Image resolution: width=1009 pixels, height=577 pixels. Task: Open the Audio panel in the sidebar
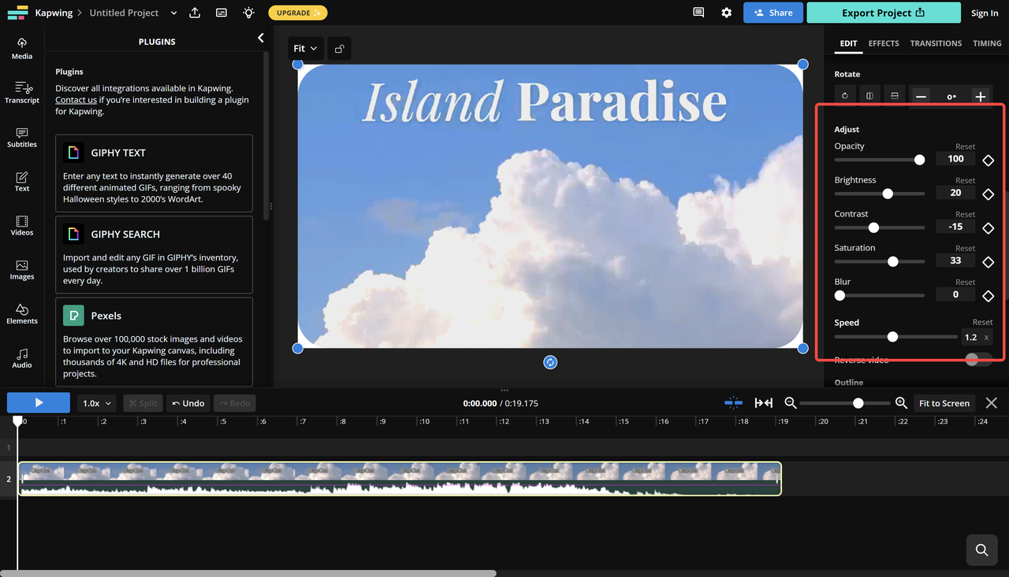(x=21, y=359)
